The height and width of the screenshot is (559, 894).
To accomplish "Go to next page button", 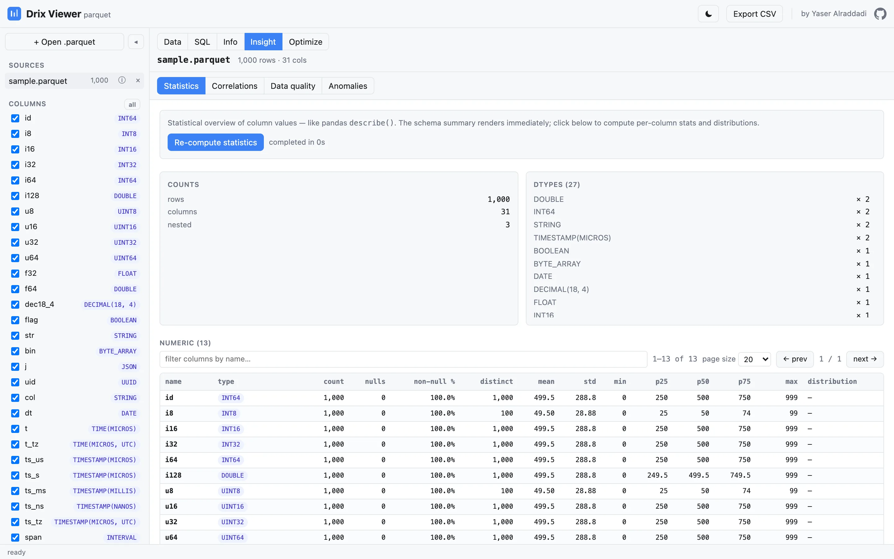I will (x=865, y=359).
